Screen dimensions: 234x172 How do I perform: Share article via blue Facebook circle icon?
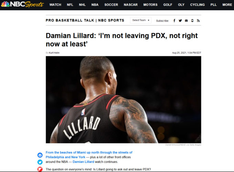[x=40, y=155]
